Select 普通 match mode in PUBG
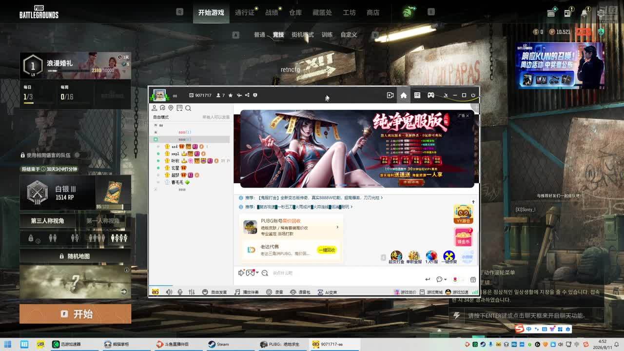The height and width of the screenshot is (351, 624). click(x=259, y=35)
